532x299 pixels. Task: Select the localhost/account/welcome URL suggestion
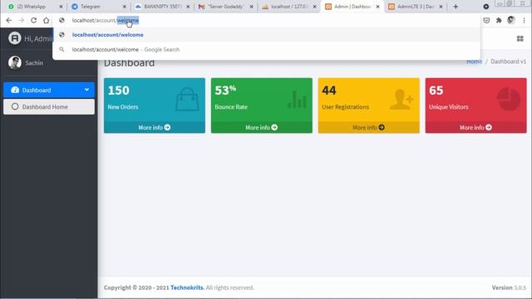click(x=266, y=35)
